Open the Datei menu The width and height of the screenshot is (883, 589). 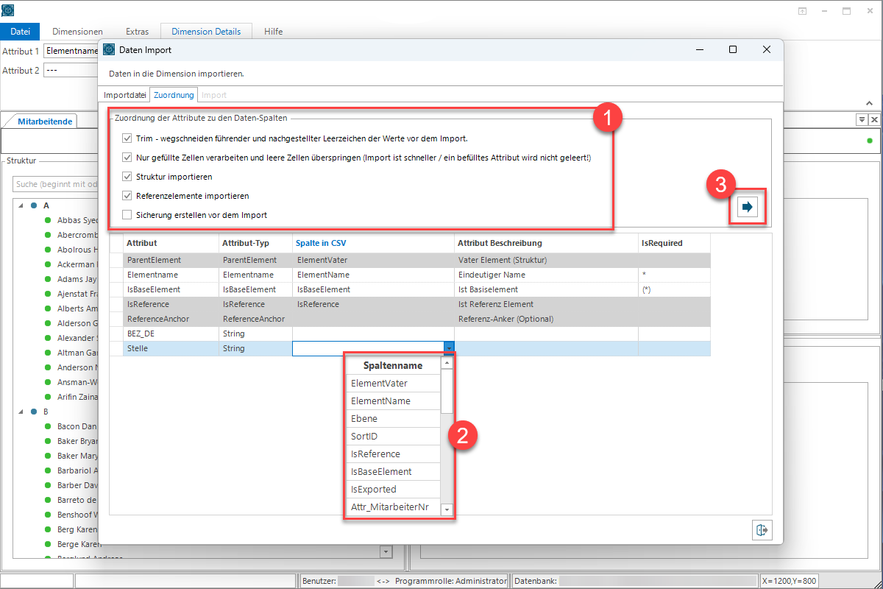(x=20, y=32)
